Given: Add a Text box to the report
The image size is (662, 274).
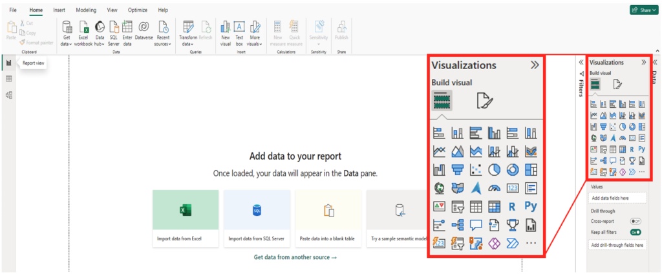Looking at the screenshot, I should pos(239,30).
